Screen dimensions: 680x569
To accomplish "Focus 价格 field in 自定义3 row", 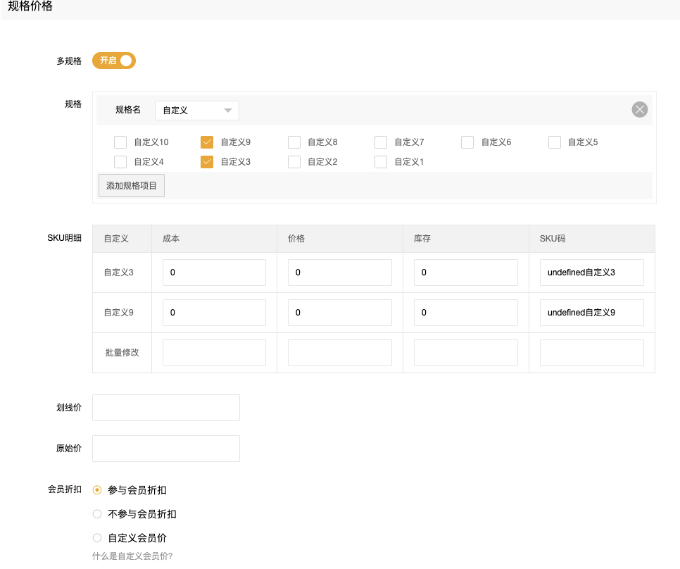I will pos(340,273).
